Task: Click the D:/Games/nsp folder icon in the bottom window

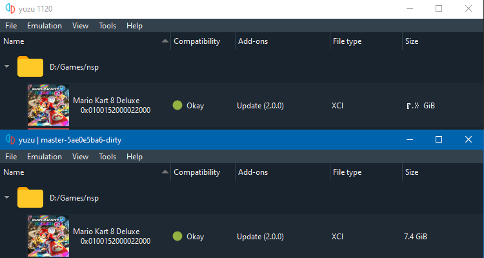Action: (x=30, y=197)
